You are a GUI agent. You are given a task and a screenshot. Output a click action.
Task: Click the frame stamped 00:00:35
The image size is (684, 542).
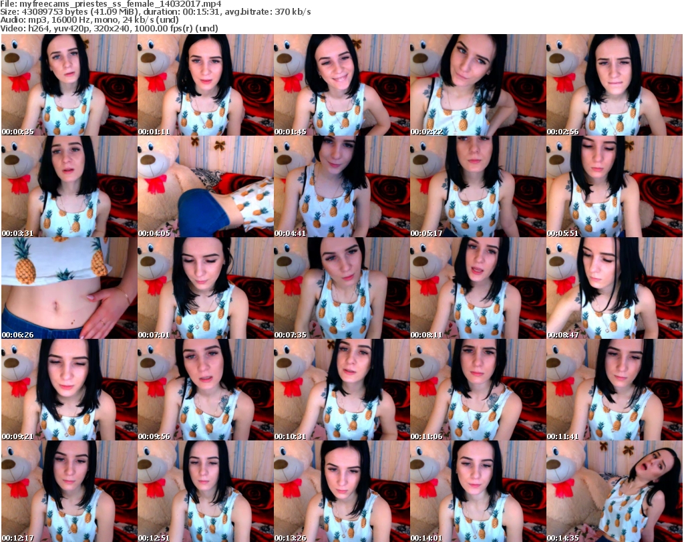[x=69, y=85]
